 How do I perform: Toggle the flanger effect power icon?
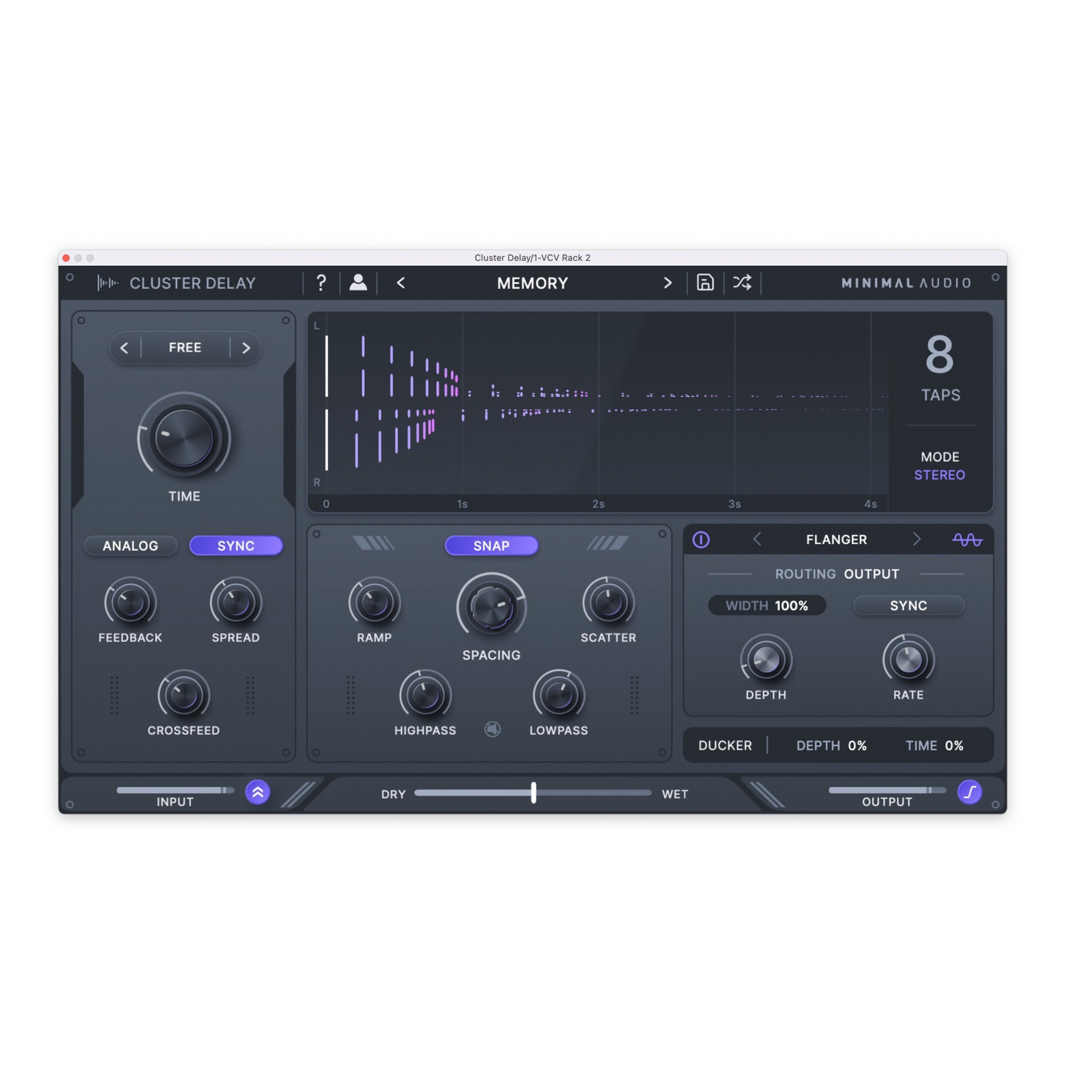pos(701,540)
